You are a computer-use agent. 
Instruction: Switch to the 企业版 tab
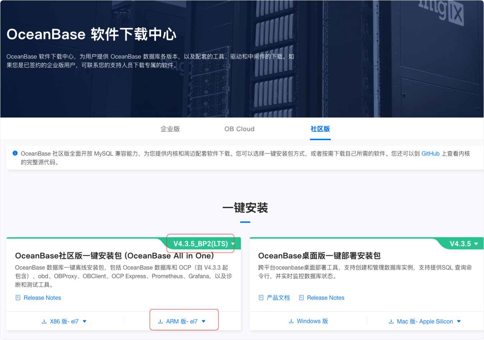coord(170,129)
